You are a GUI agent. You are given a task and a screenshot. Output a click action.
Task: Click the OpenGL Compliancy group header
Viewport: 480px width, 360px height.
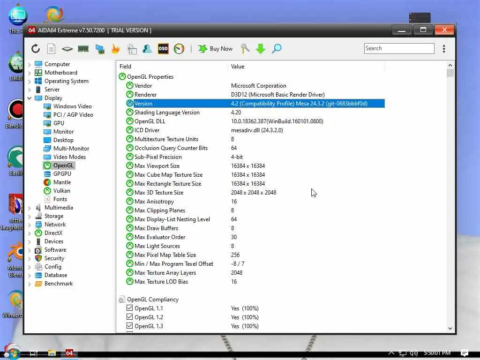(149, 300)
